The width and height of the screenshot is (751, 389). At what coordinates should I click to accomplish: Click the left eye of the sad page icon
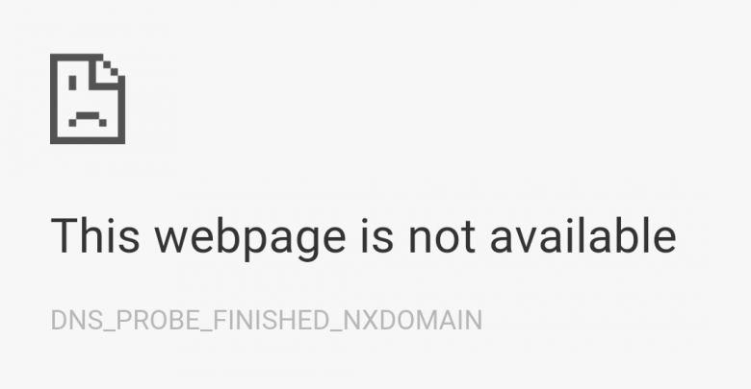click(72, 84)
